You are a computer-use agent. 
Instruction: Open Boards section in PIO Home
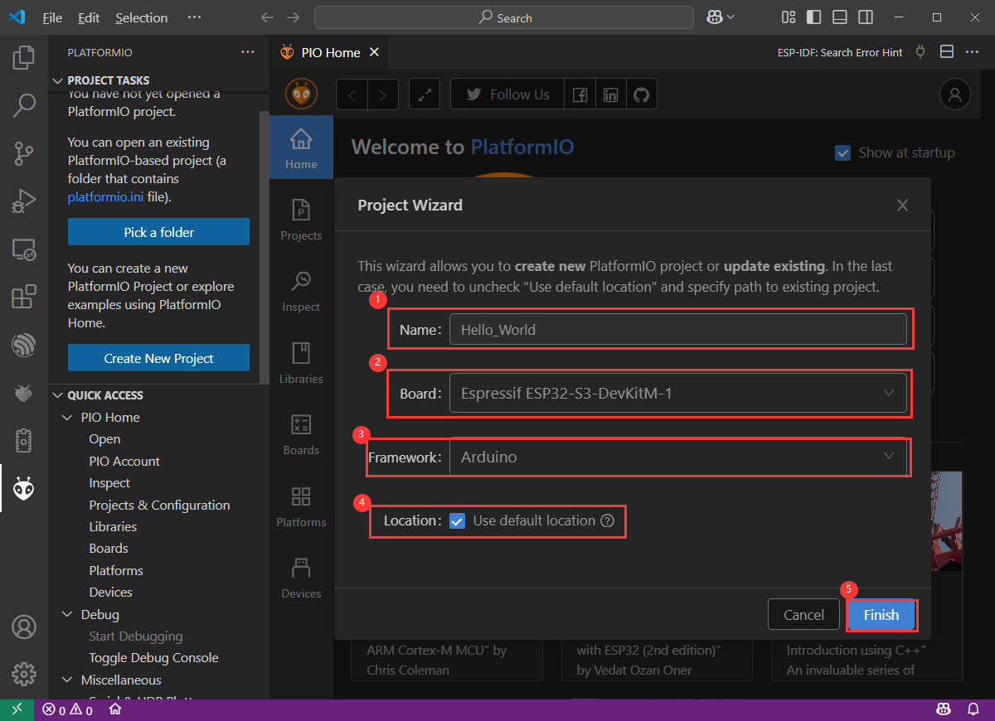click(x=301, y=434)
